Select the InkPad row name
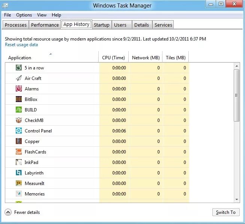 pyautogui.click(x=31, y=162)
